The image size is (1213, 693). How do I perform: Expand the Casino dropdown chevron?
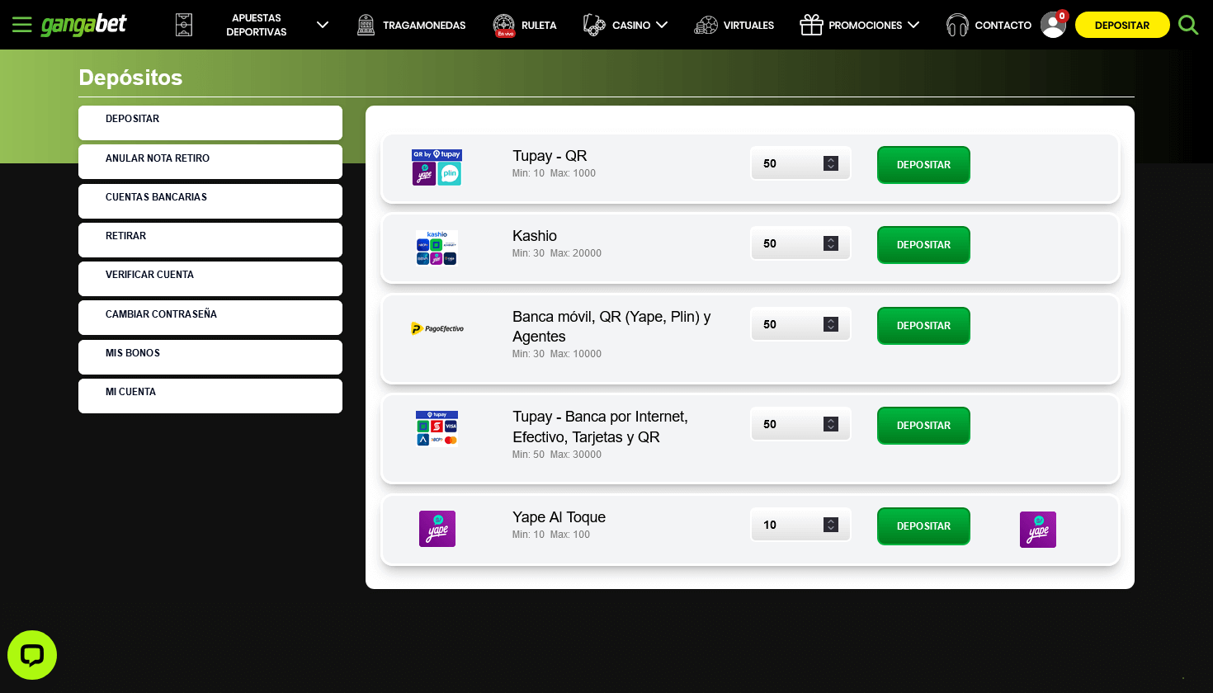662,25
